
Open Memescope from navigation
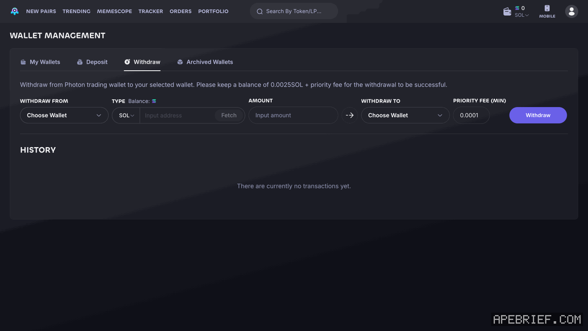pos(114,11)
